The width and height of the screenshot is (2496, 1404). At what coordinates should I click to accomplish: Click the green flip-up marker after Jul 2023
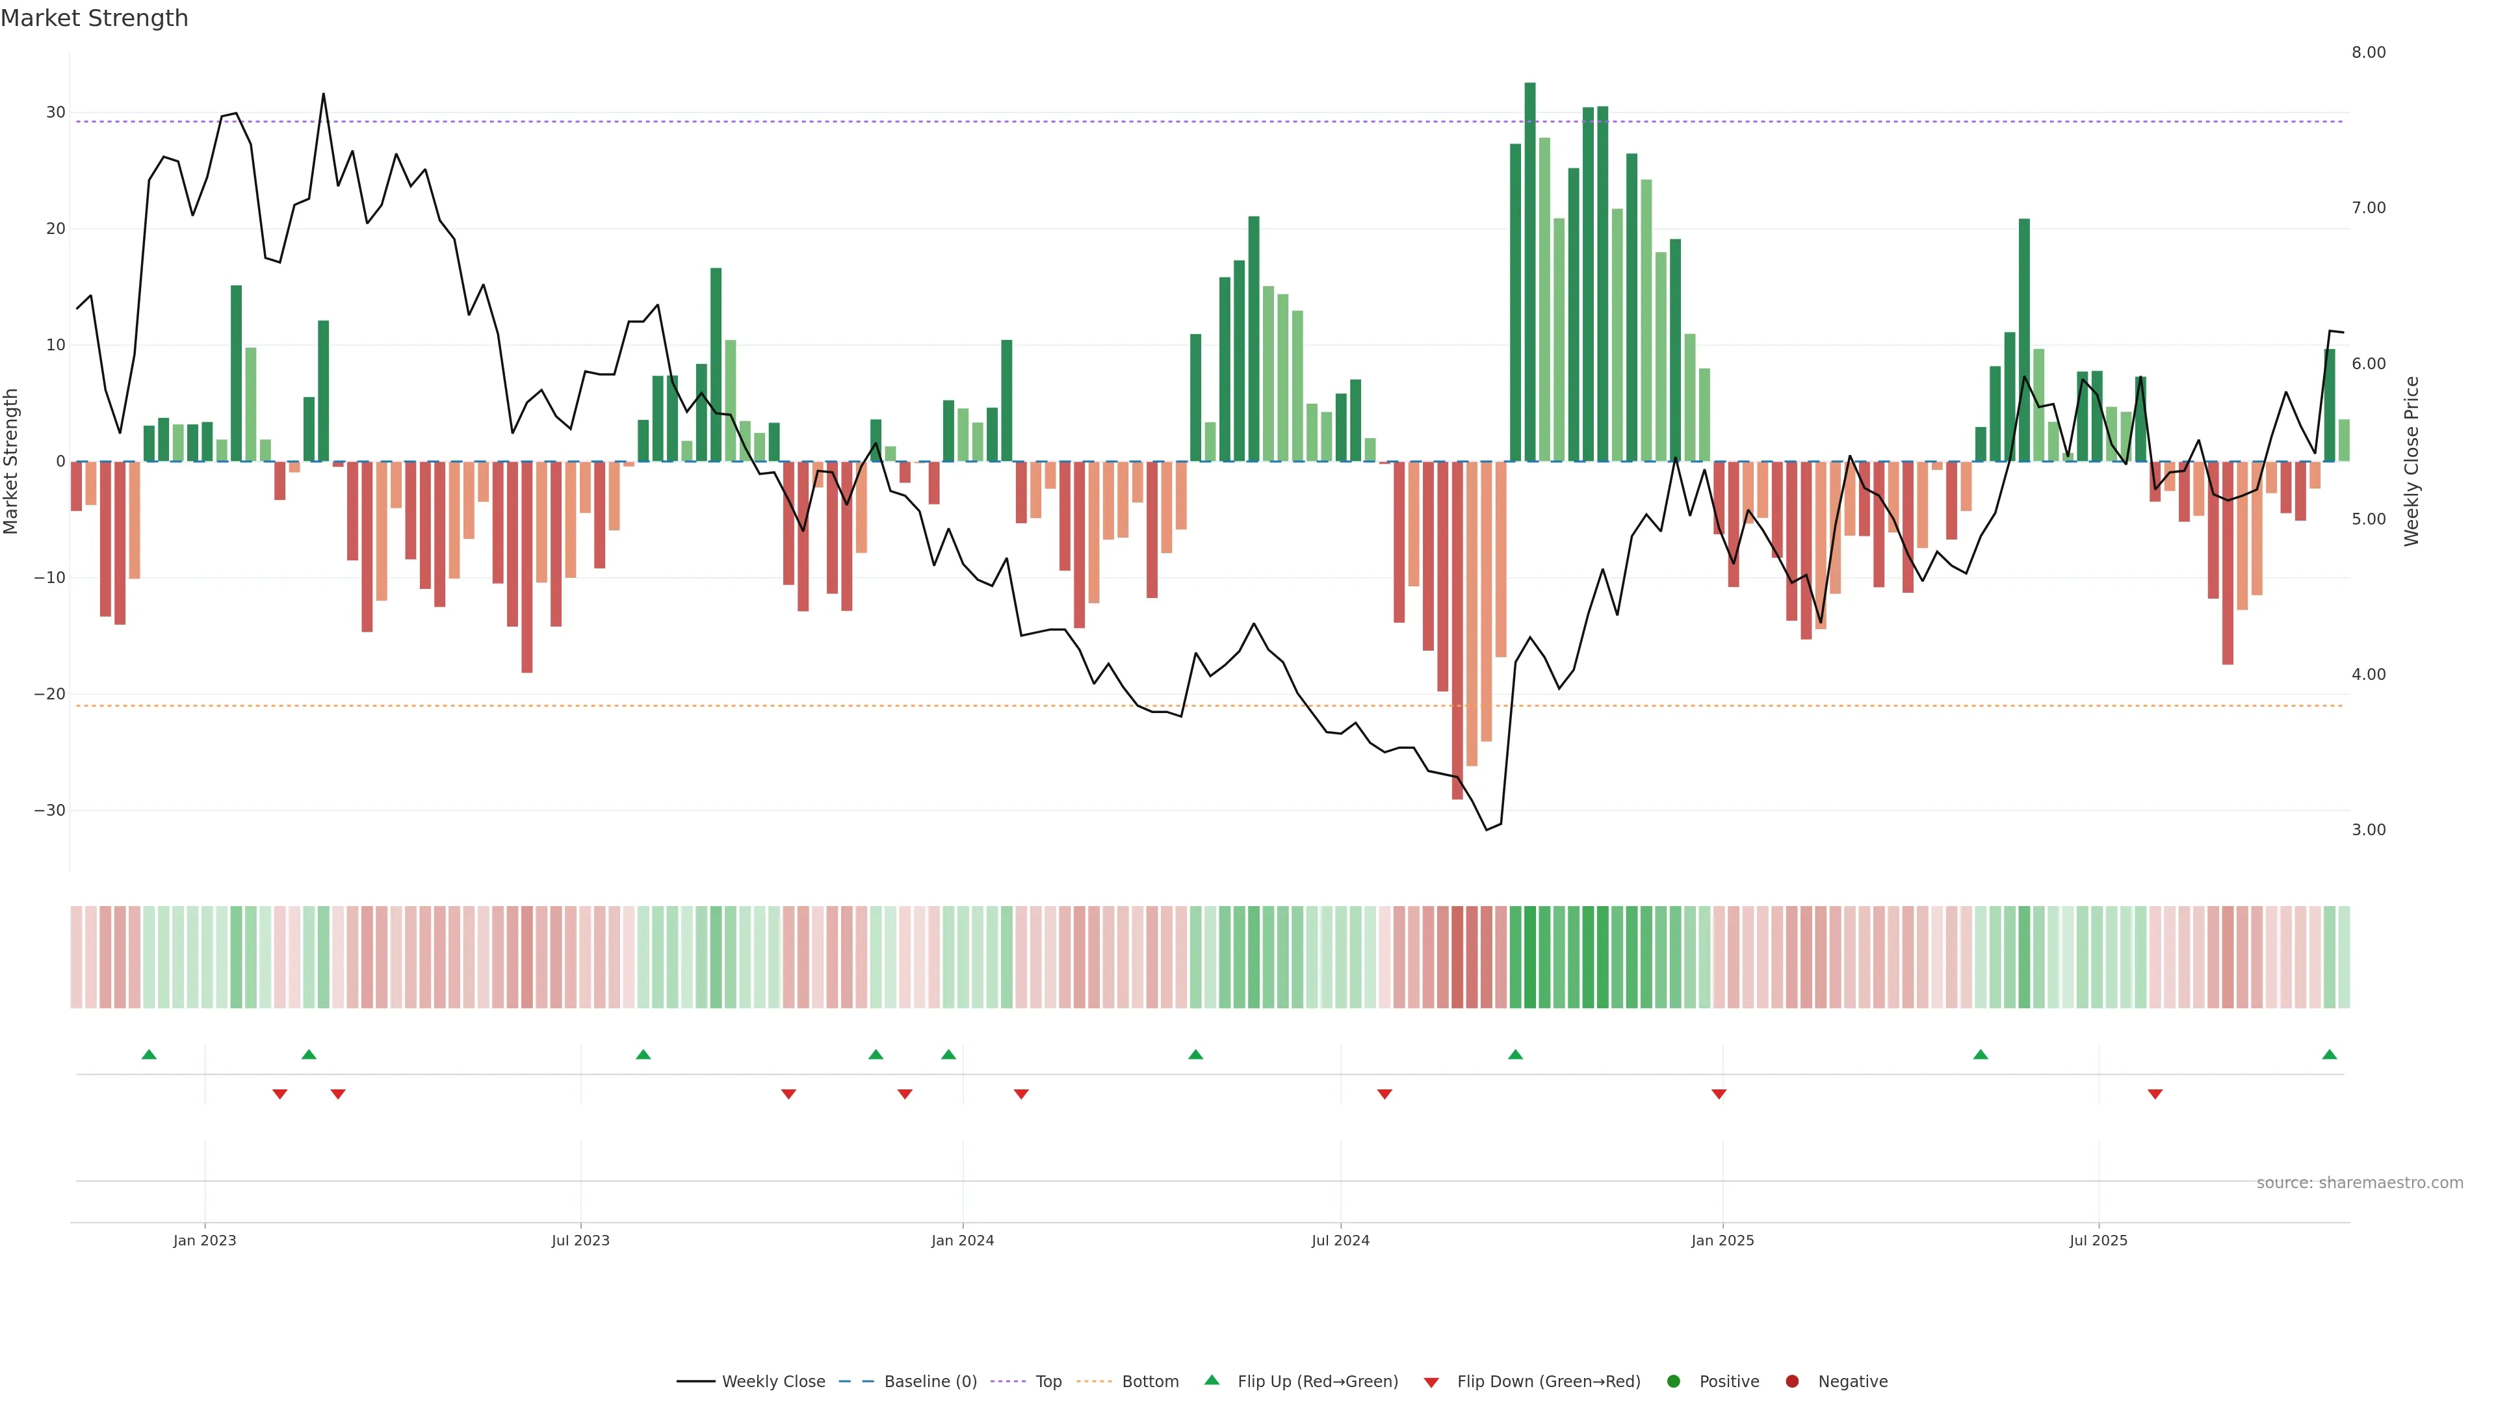point(643,1054)
